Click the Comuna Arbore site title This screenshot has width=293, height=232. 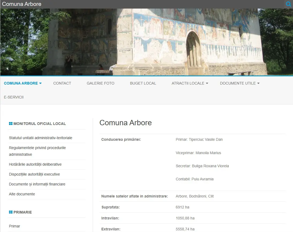22,4
